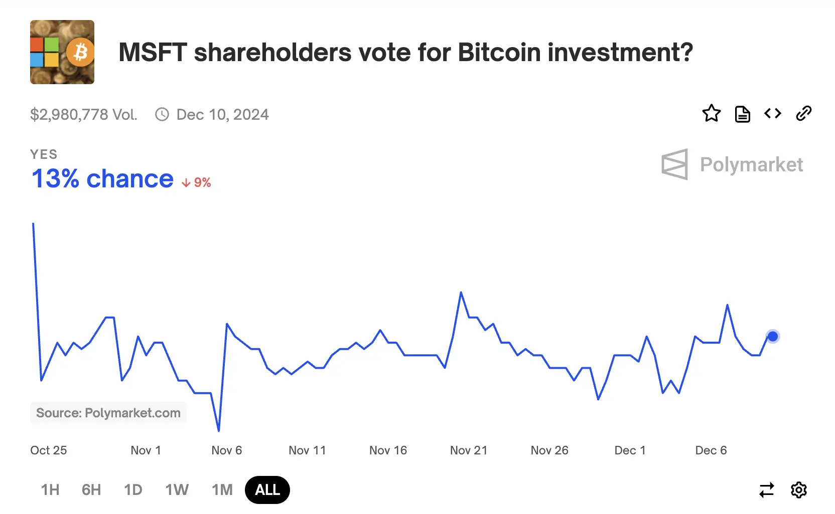This screenshot has height=514, width=835.
Task: Open the embed code icon
Action: (772, 114)
